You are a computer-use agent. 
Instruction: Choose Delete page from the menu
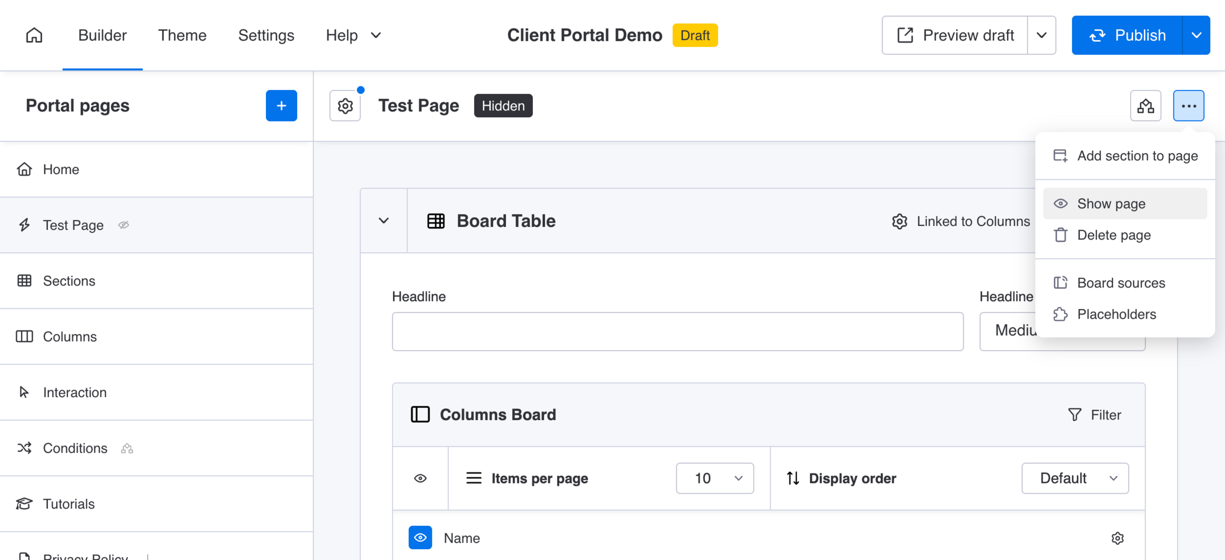point(1124,235)
